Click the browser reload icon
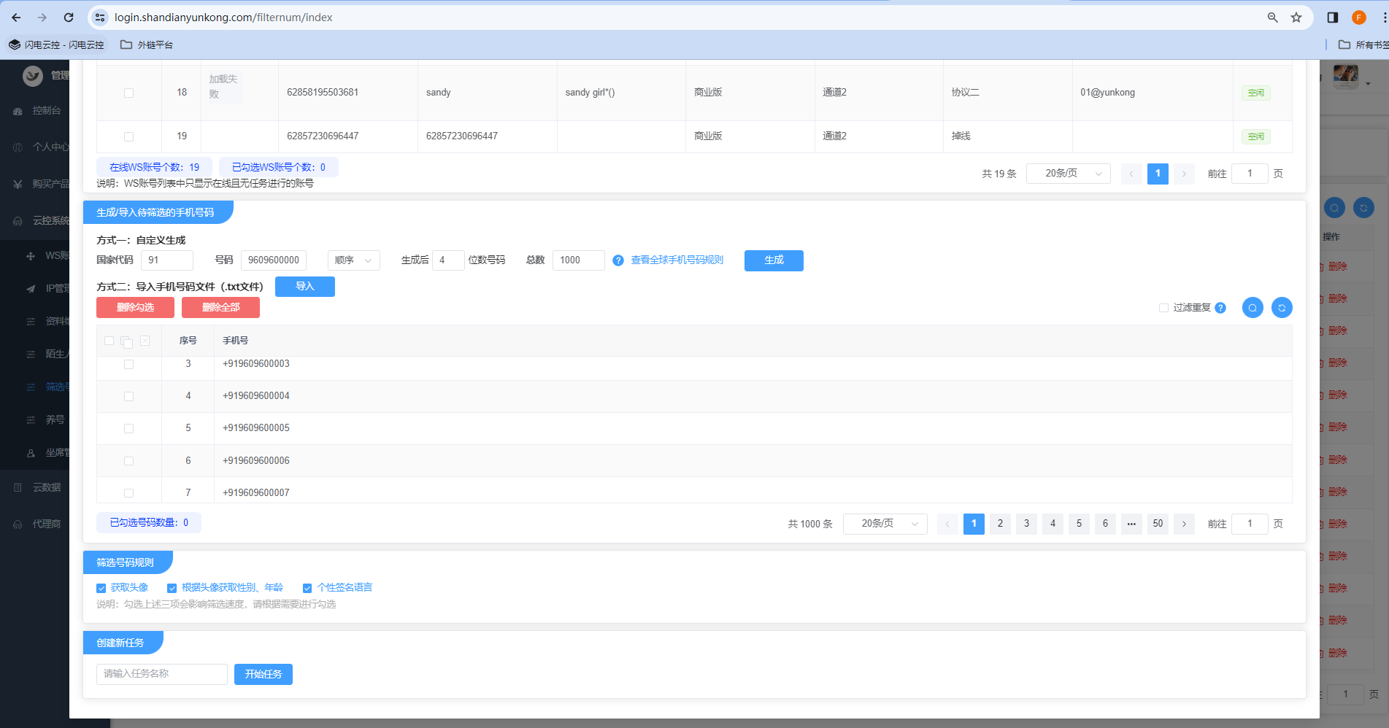 (69, 18)
